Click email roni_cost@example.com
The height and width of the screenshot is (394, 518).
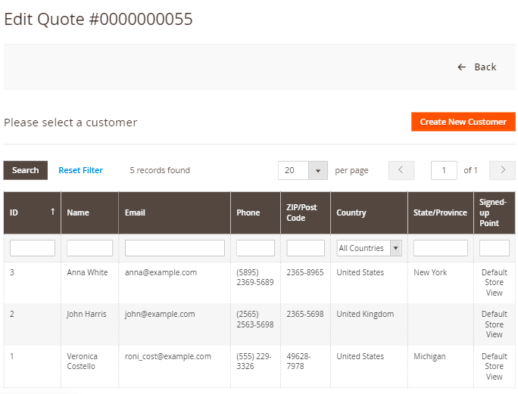(x=168, y=356)
